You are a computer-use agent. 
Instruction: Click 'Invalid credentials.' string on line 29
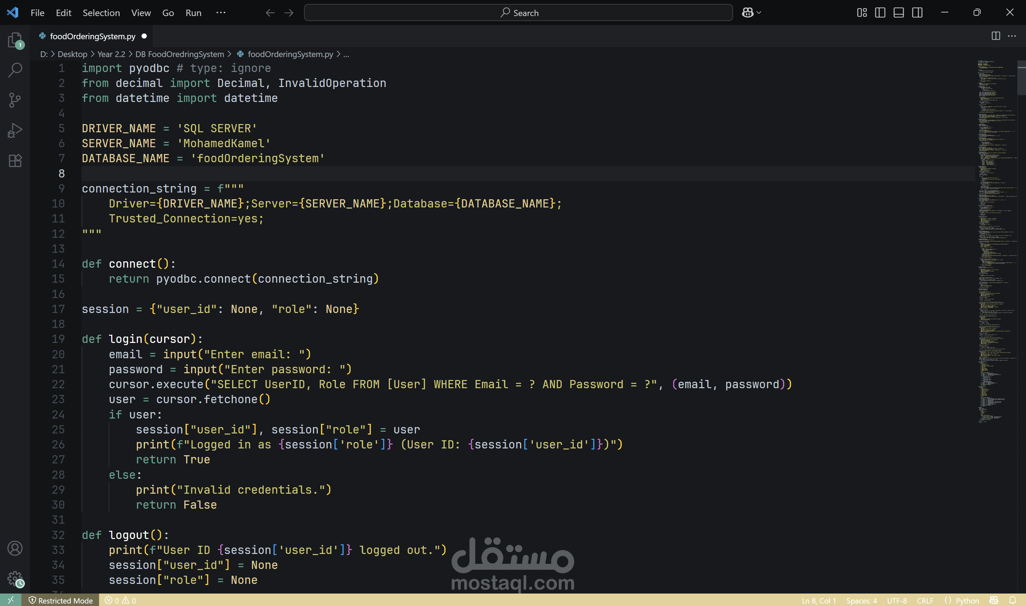click(x=251, y=490)
